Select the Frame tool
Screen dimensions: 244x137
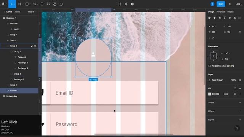click(19, 4)
